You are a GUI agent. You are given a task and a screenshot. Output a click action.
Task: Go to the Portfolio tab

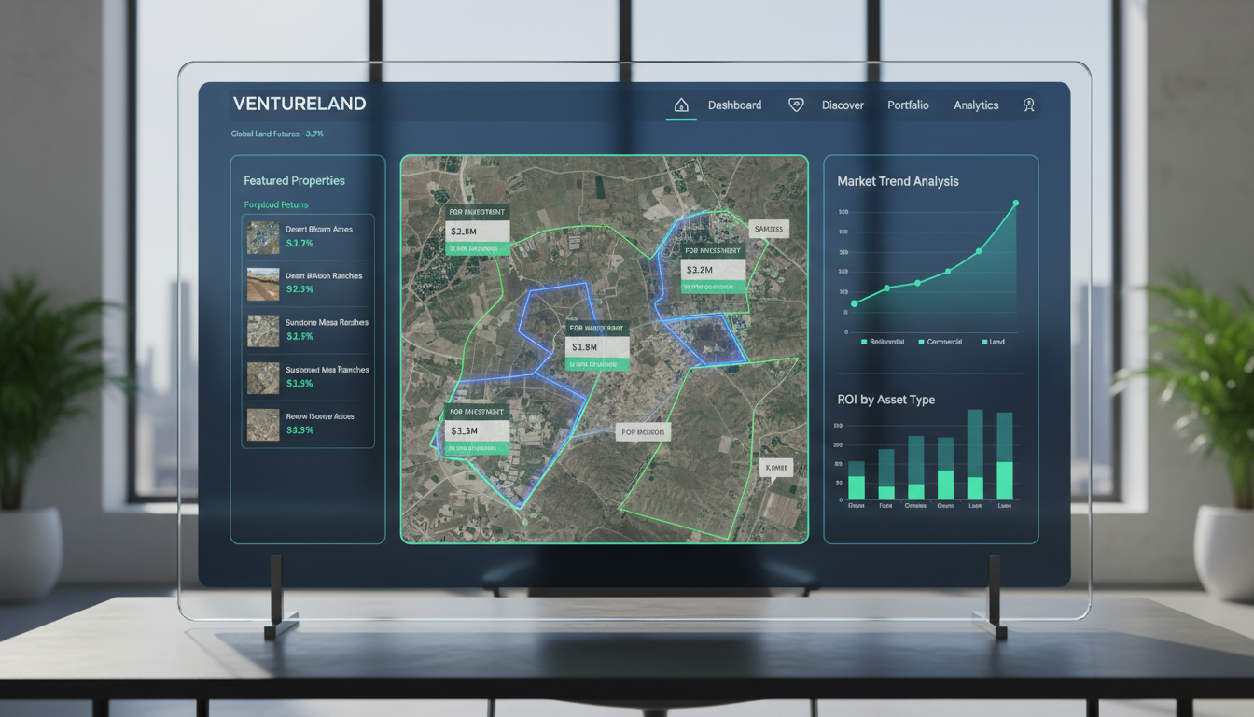pos(908,105)
